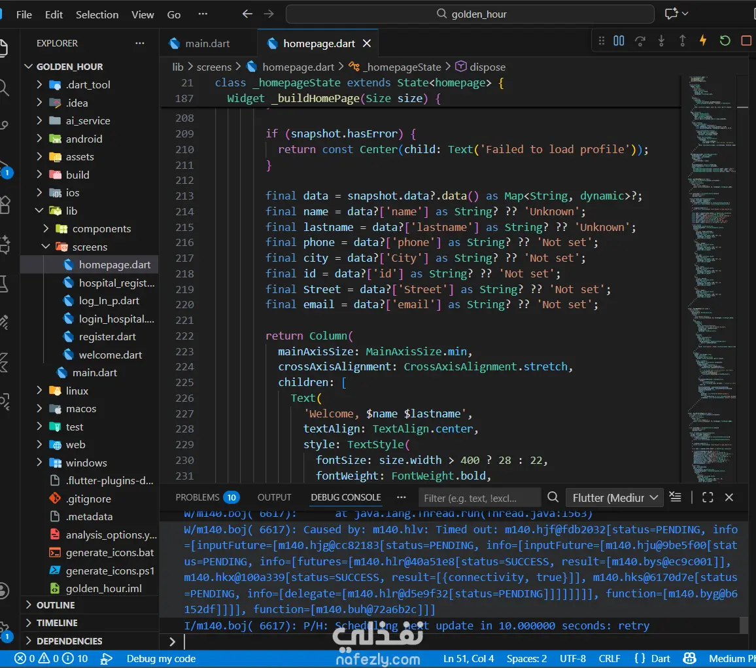This screenshot has width=756, height=668.
Task: Click the golden_hour command center search box
Action: pos(470,14)
